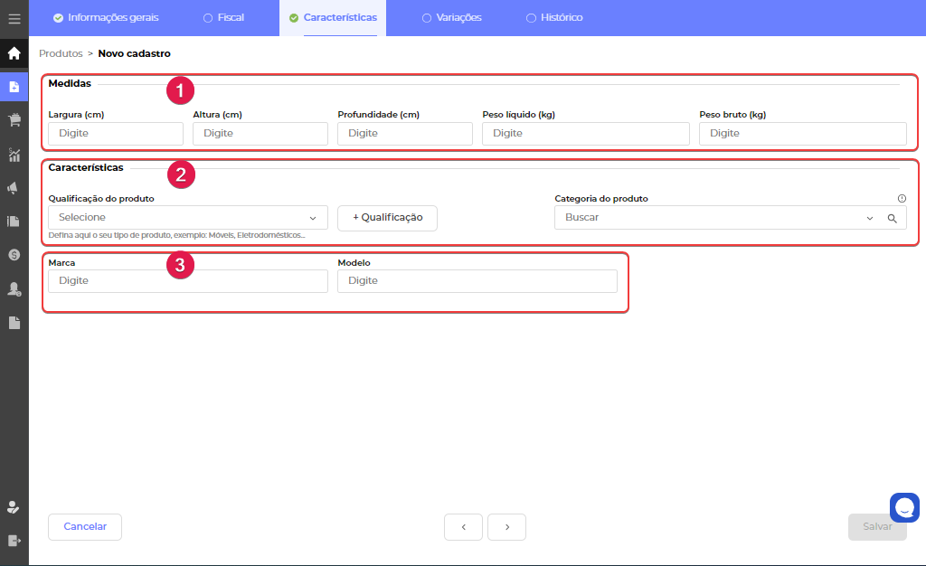Go to next step with right chevron
The width and height of the screenshot is (926, 566).
click(506, 527)
